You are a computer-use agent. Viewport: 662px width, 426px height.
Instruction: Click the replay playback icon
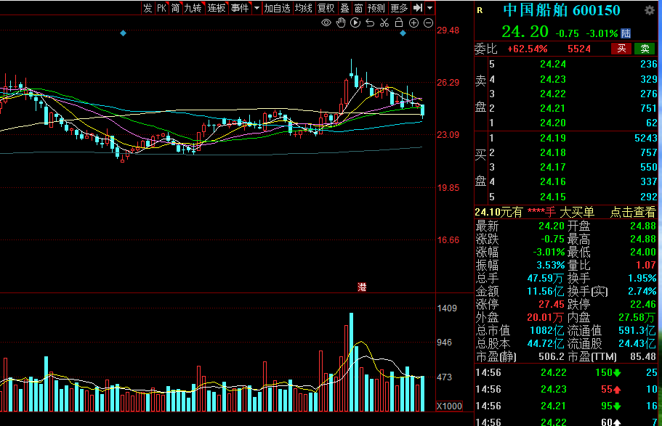[x=355, y=23]
